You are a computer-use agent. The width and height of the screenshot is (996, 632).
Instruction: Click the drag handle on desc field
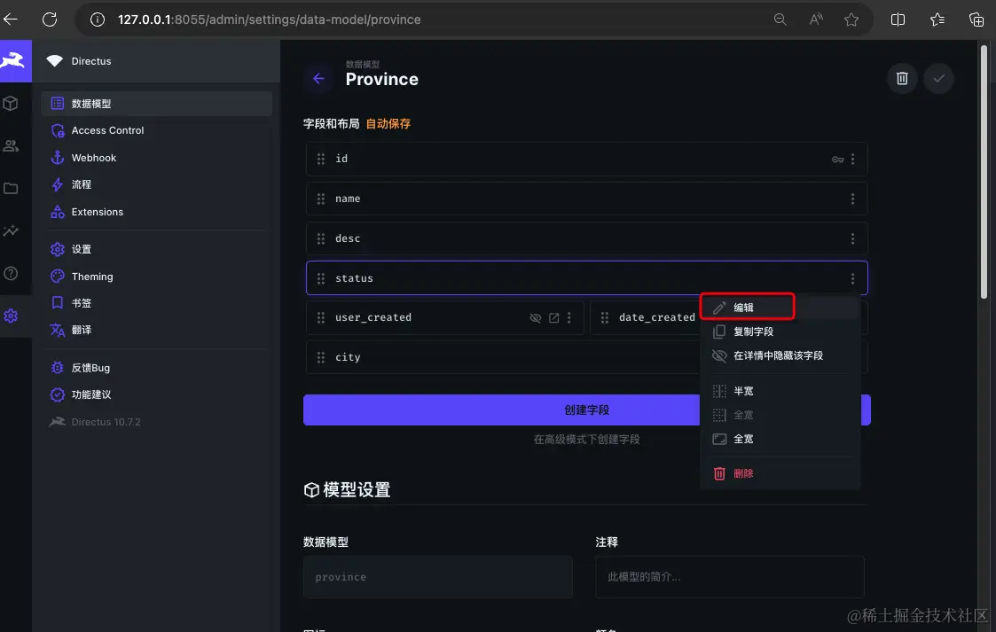coord(321,238)
